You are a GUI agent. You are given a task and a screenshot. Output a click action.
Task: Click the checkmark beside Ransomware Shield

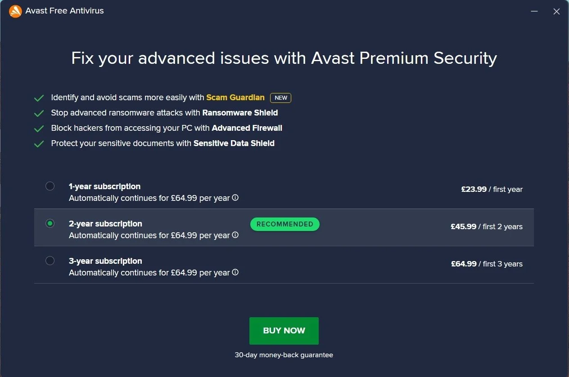(x=39, y=113)
